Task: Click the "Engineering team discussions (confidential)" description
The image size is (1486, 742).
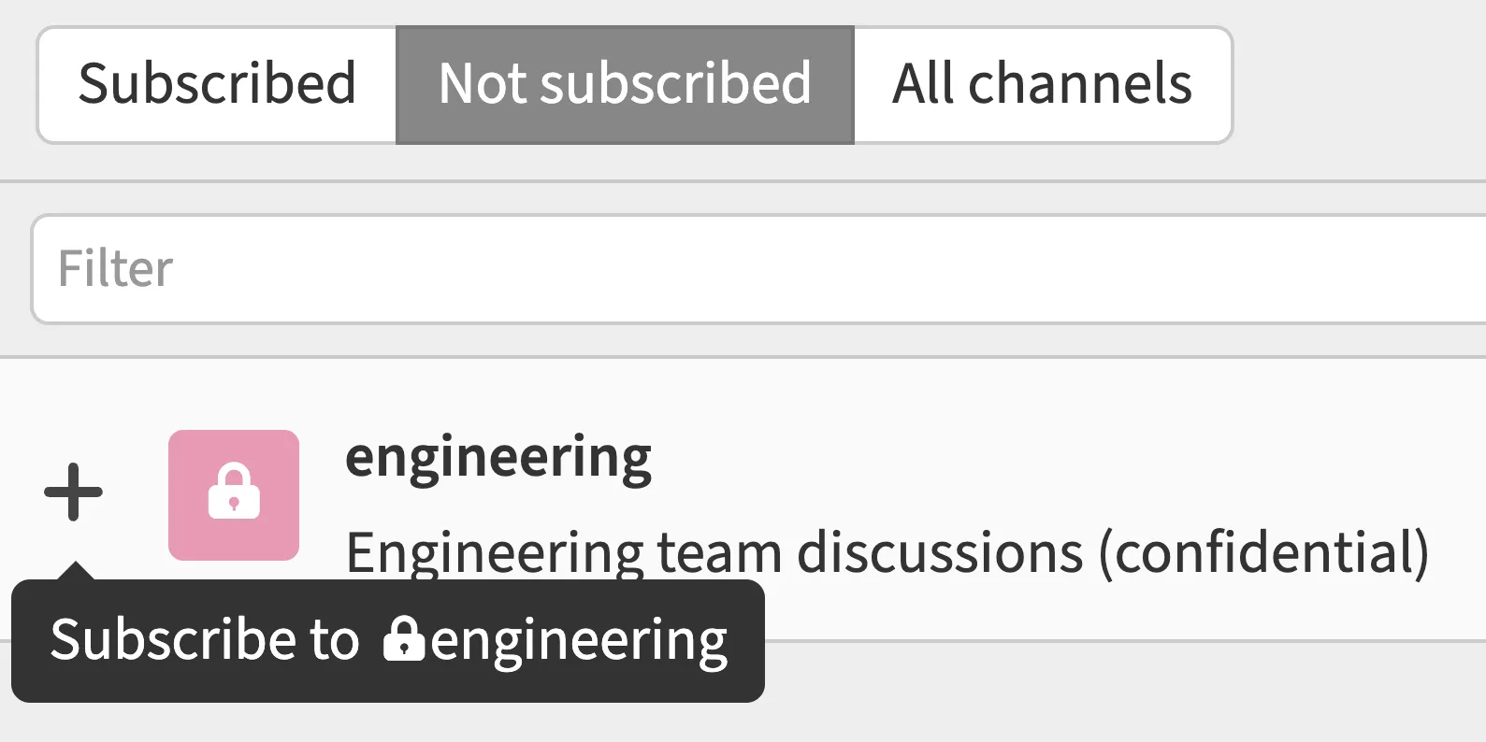Action: [x=887, y=551]
